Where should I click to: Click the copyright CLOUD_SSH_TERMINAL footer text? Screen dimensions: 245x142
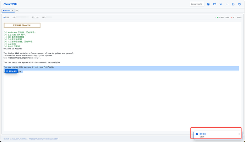(x=16, y=139)
